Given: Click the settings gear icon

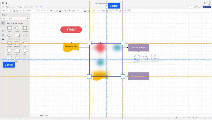Looking at the screenshot, I should [205, 3].
